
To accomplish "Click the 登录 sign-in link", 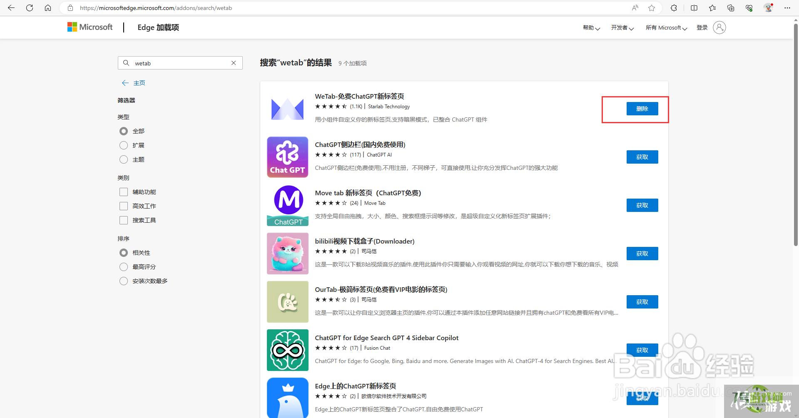I will [x=702, y=27].
